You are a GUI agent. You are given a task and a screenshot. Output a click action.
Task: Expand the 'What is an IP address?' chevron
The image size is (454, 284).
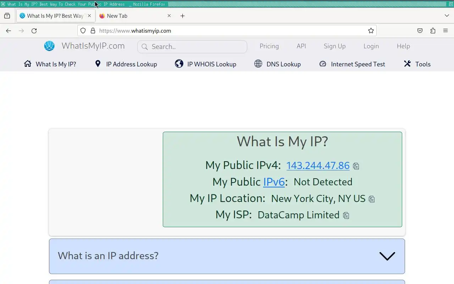(x=387, y=256)
